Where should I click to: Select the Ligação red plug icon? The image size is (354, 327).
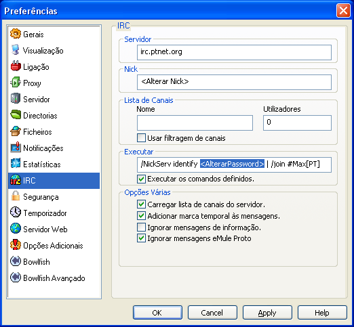16,66
